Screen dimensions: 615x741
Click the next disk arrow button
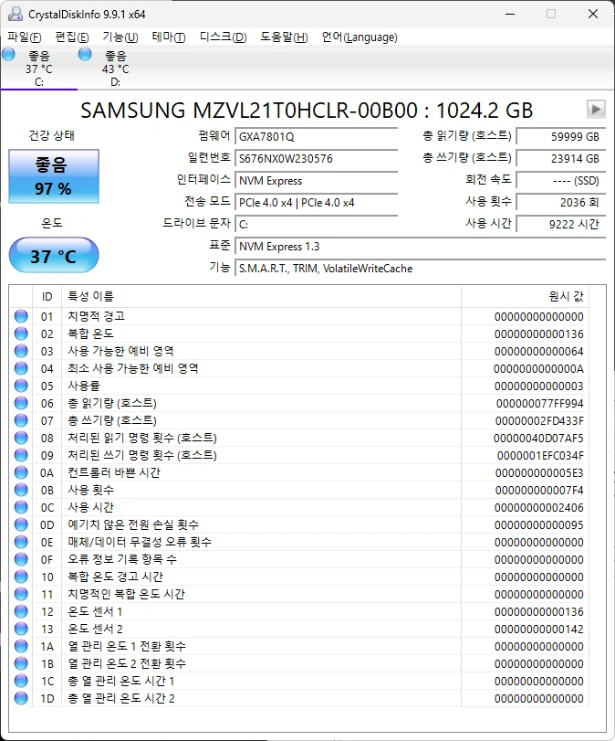click(x=596, y=109)
